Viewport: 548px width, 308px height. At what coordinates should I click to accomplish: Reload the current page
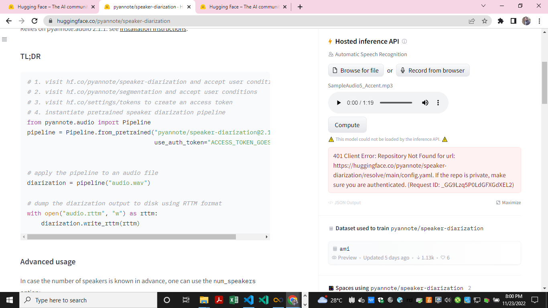pyautogui.click(x=35, y=21)
